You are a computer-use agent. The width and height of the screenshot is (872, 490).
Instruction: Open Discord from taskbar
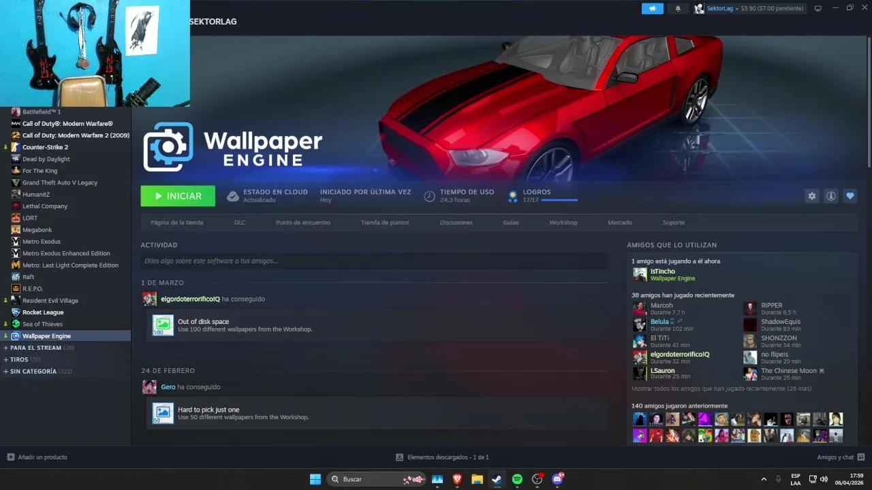click(557, 479)
